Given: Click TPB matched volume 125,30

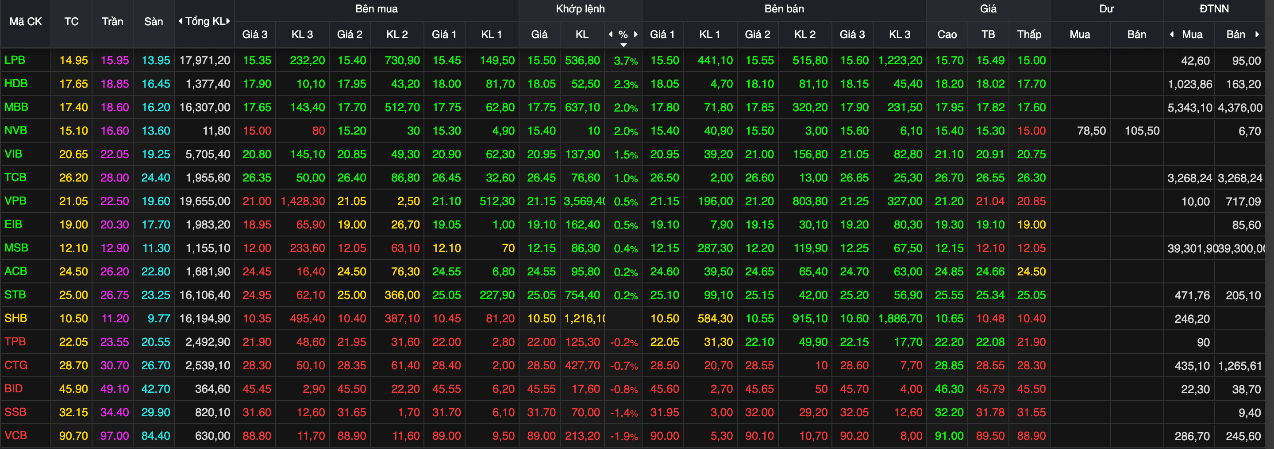Looking at the screenshot, I should tap(583, 341).
